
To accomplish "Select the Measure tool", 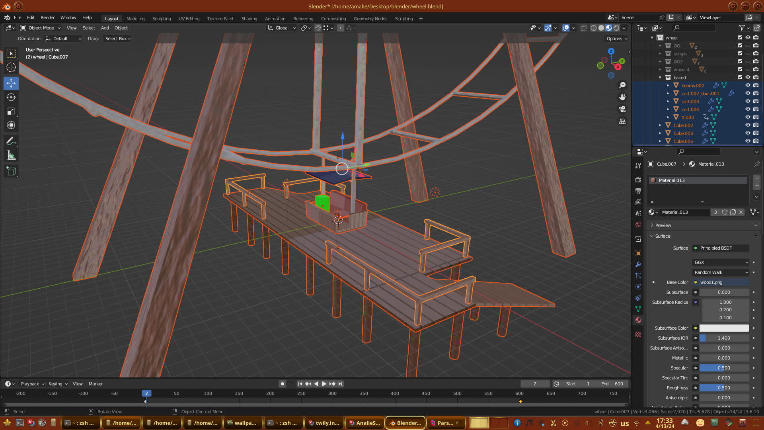I will (11, 156).
